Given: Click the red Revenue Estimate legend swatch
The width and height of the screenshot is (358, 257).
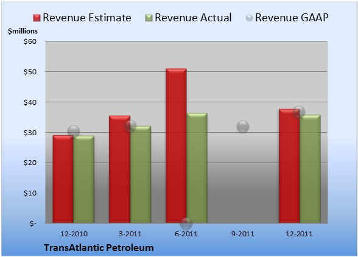Looking at the screenshot, I should tap(37, 18).
